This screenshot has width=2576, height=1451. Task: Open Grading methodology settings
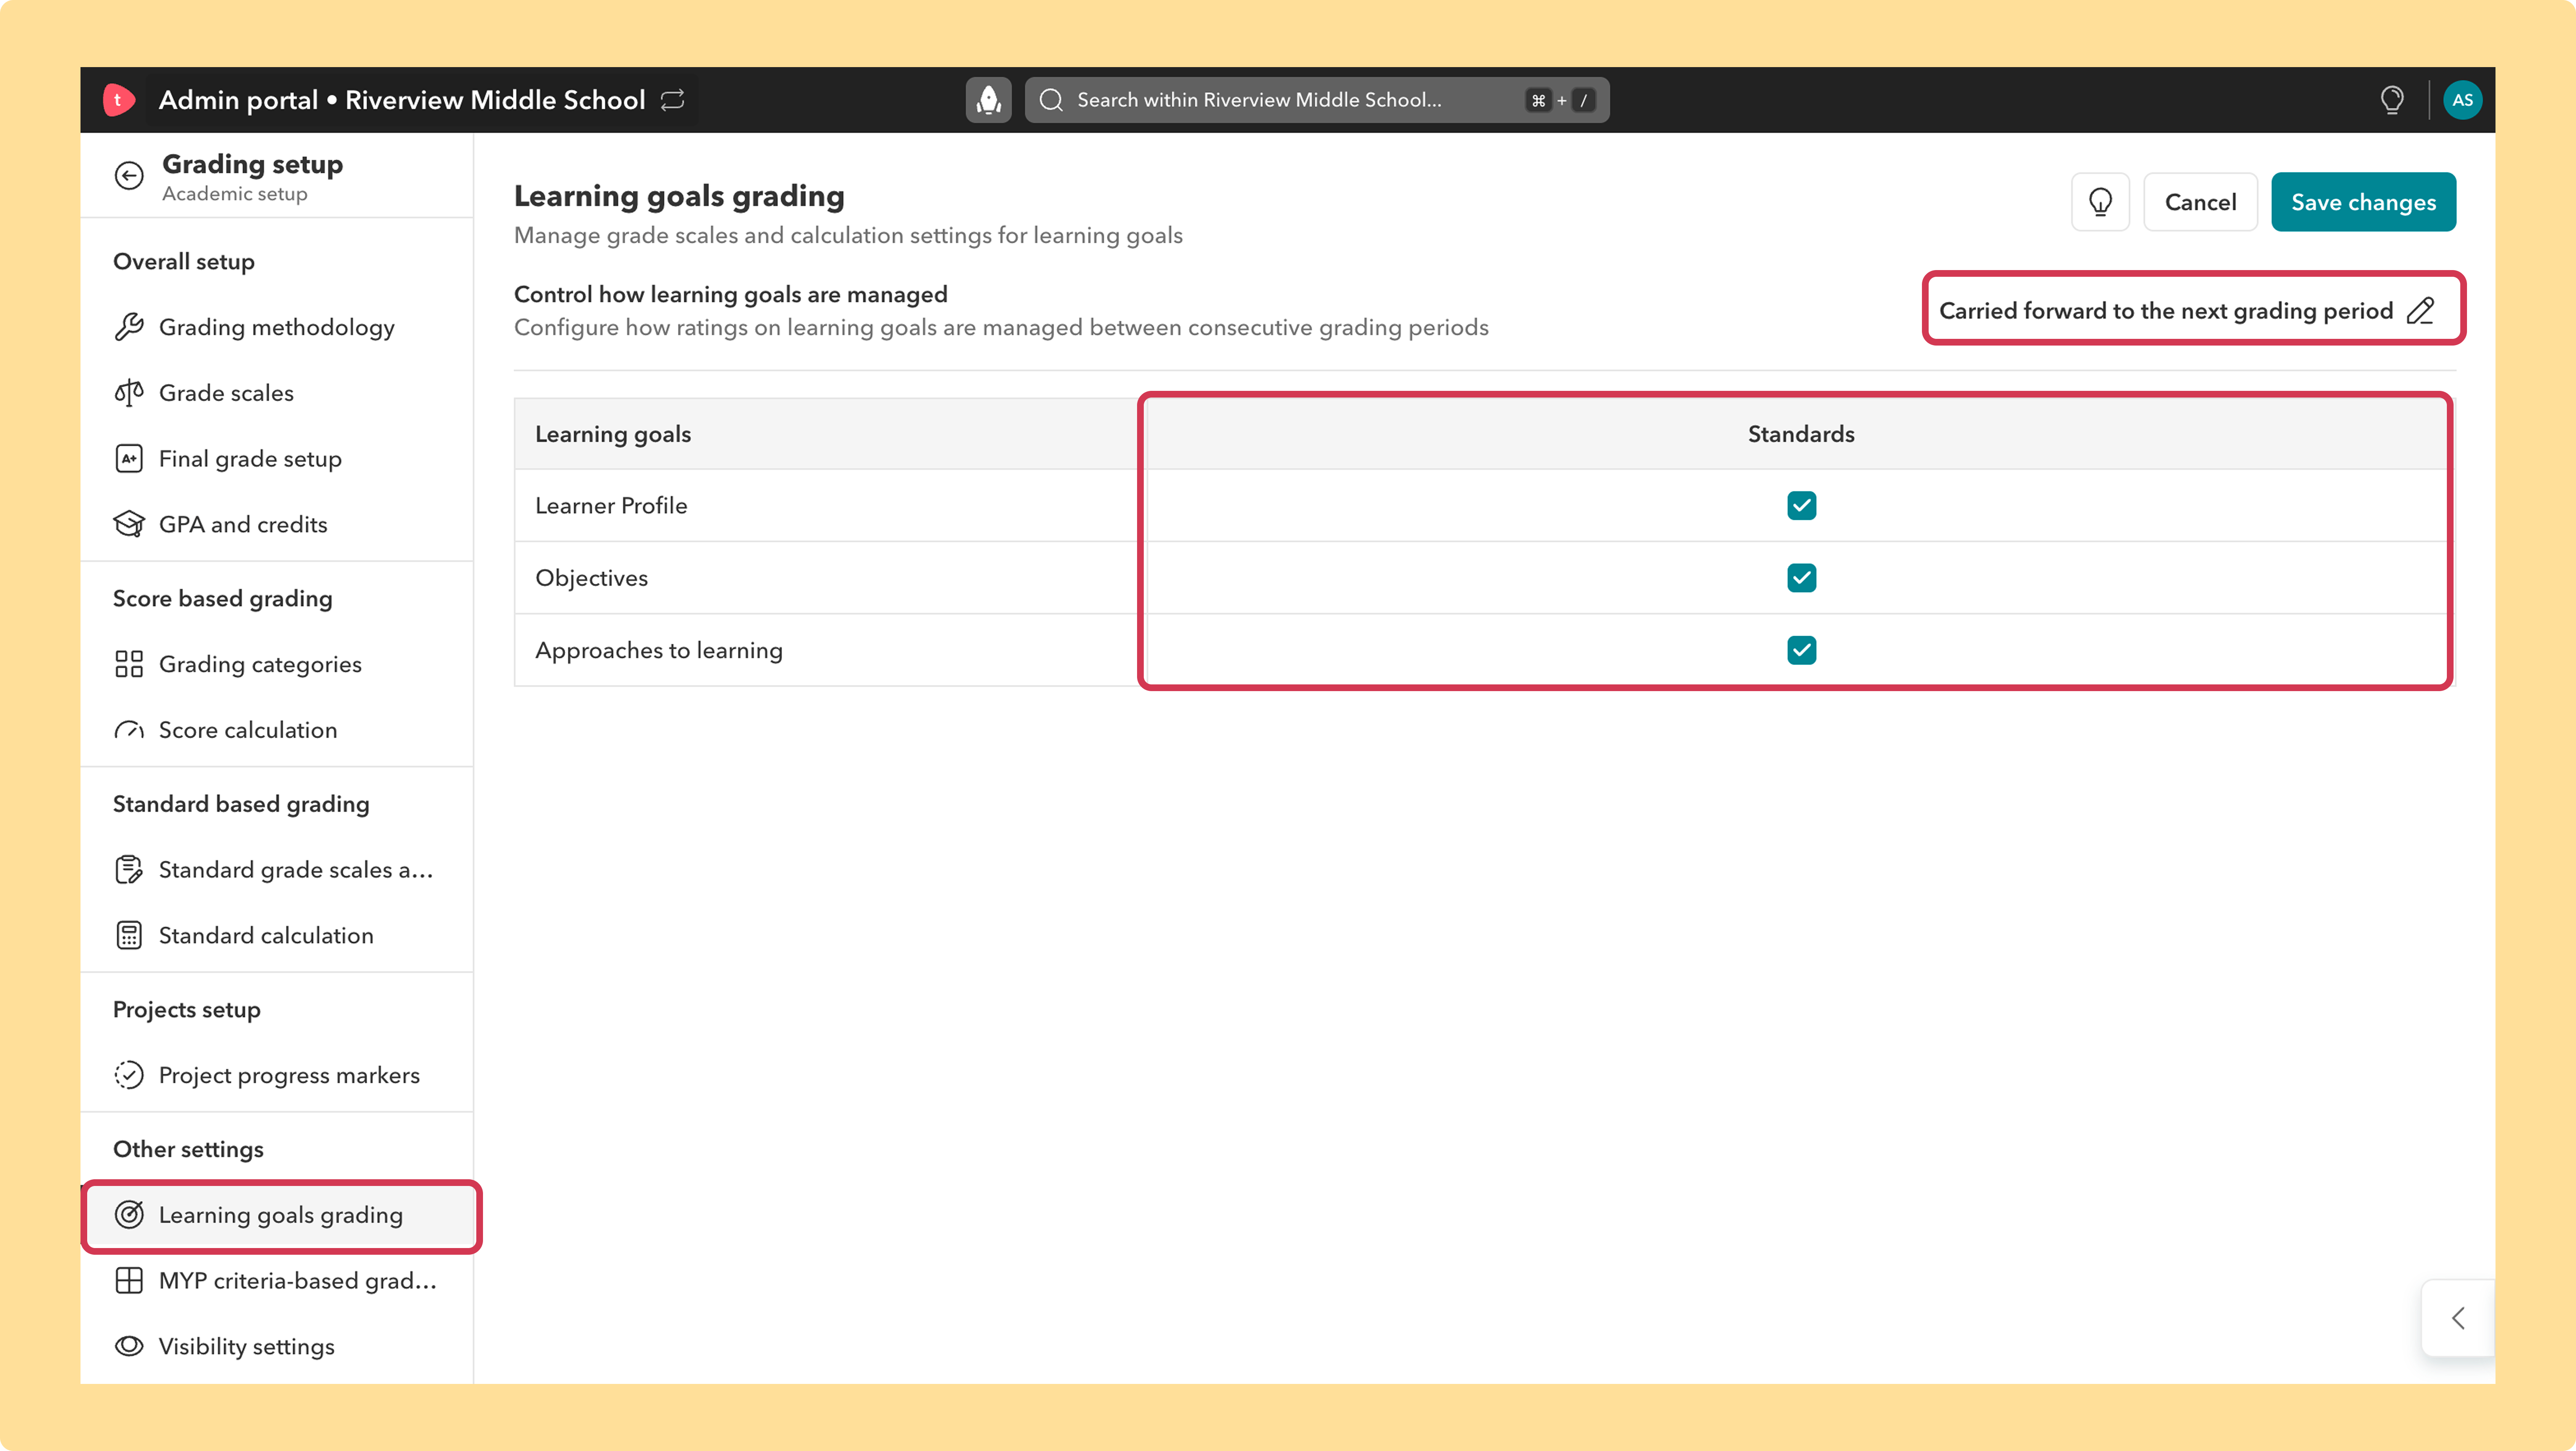click(277, 327)
